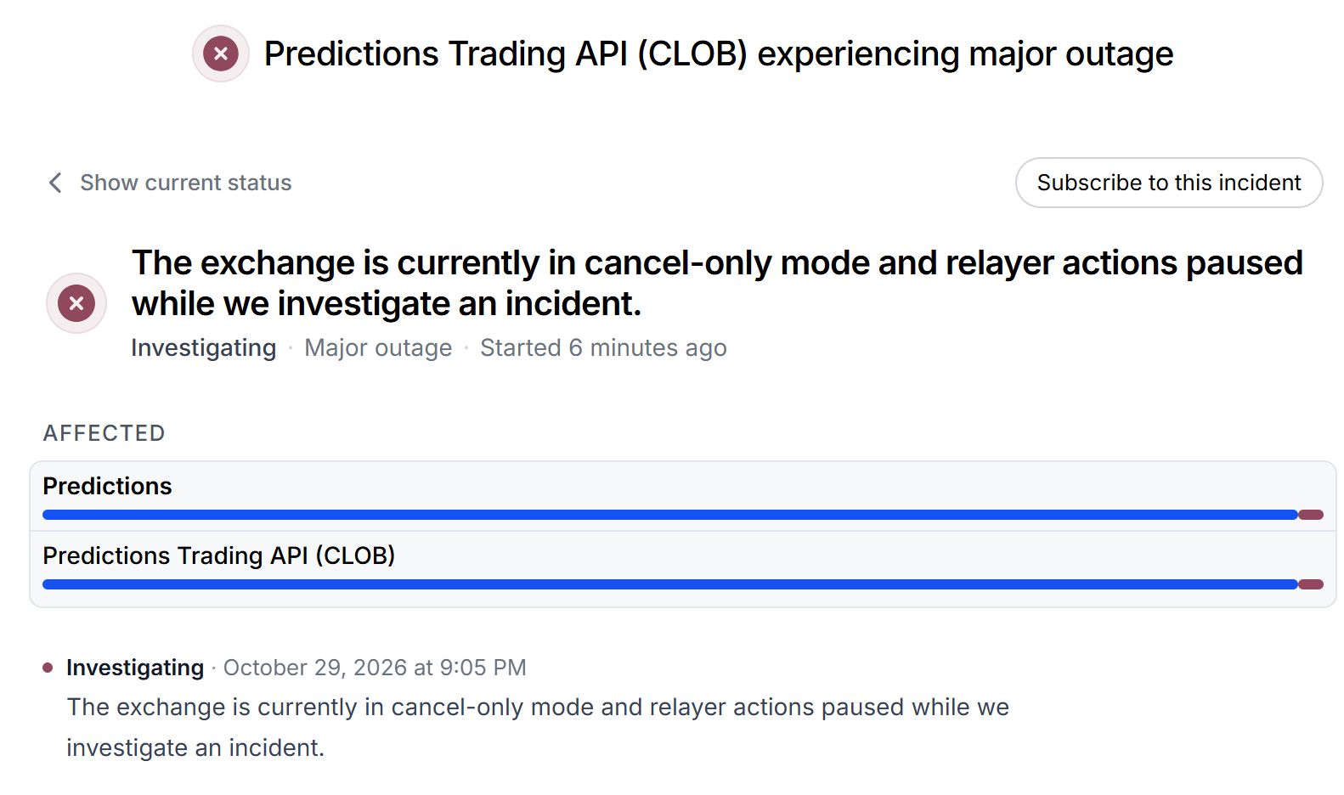Click the blue uptime bar under Predictions Trading API
1344x795 pixels.
670,584
